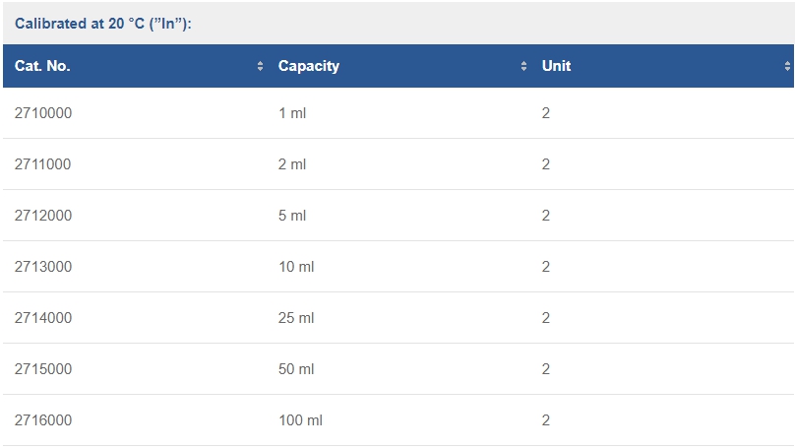
Task: Click catalog number 2712000
Action: 43,216
